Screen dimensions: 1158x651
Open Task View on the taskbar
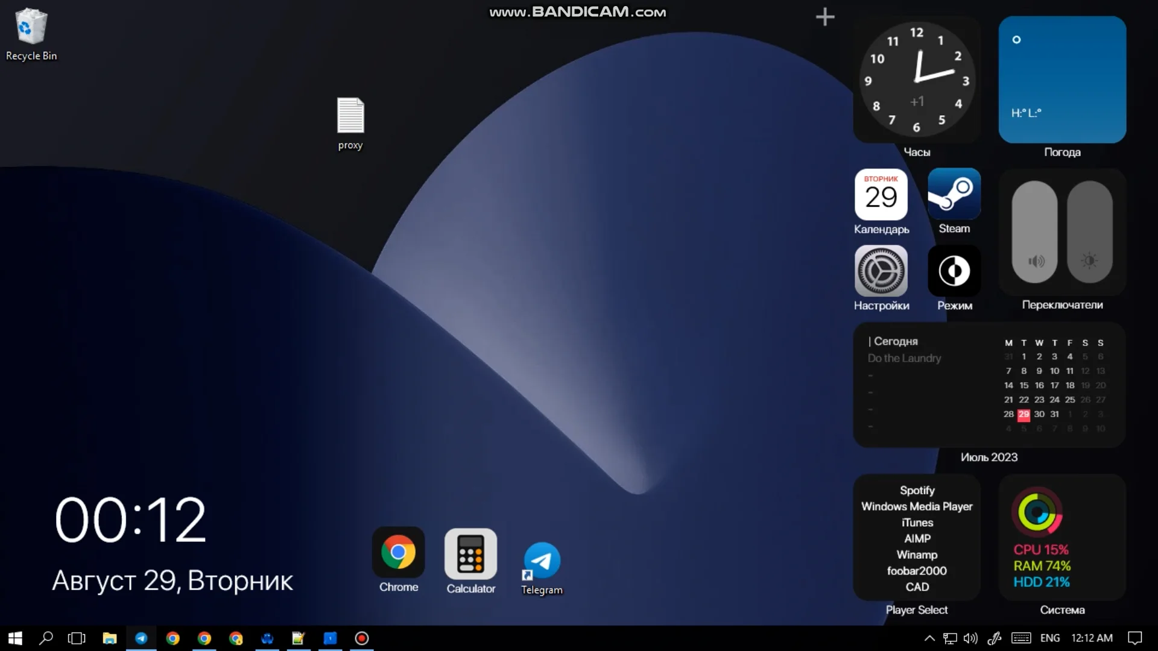tap(77, 638)
